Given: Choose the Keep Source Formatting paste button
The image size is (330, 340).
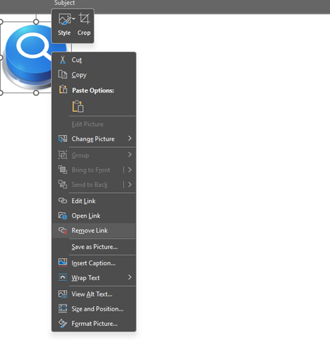Looking at the screenshot, I should coord(78,106).
